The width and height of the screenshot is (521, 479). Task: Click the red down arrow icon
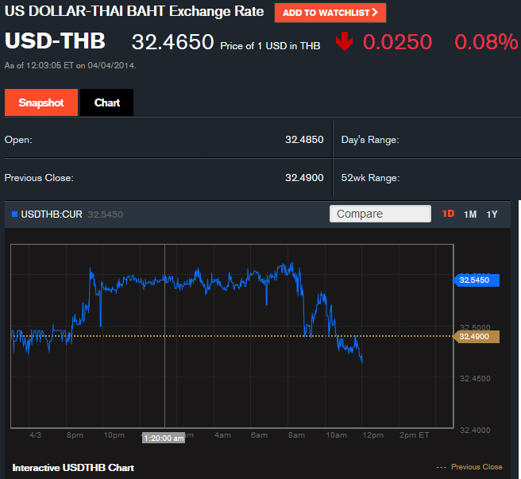coord(344,41)
